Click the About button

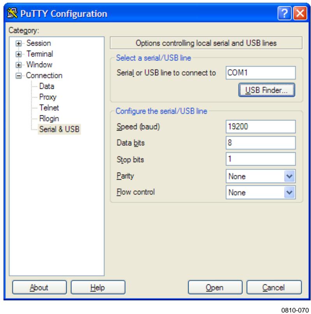pos(39,288)
